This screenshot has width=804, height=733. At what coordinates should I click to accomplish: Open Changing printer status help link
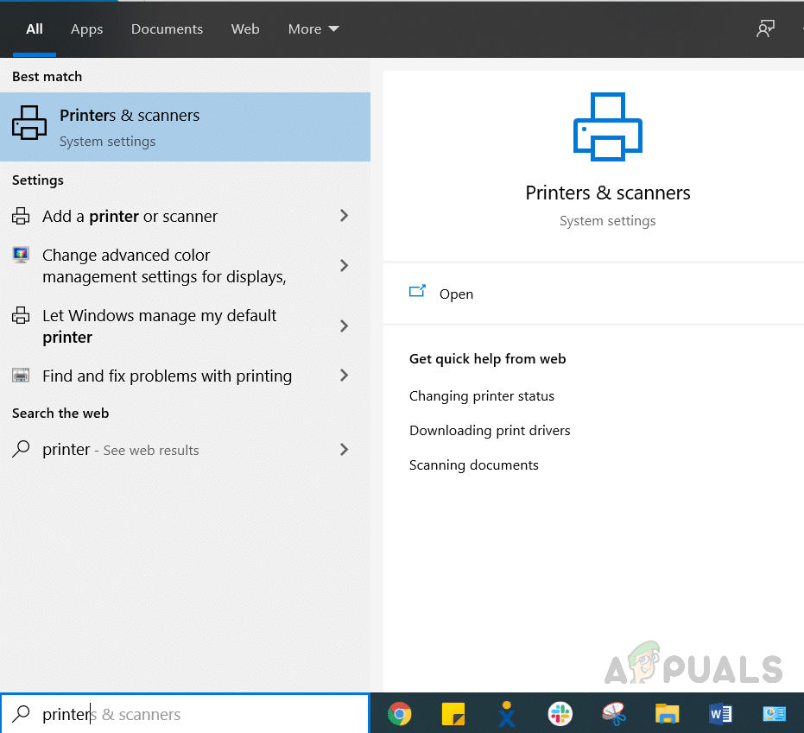pyautogui.click(x=481, y=396)
